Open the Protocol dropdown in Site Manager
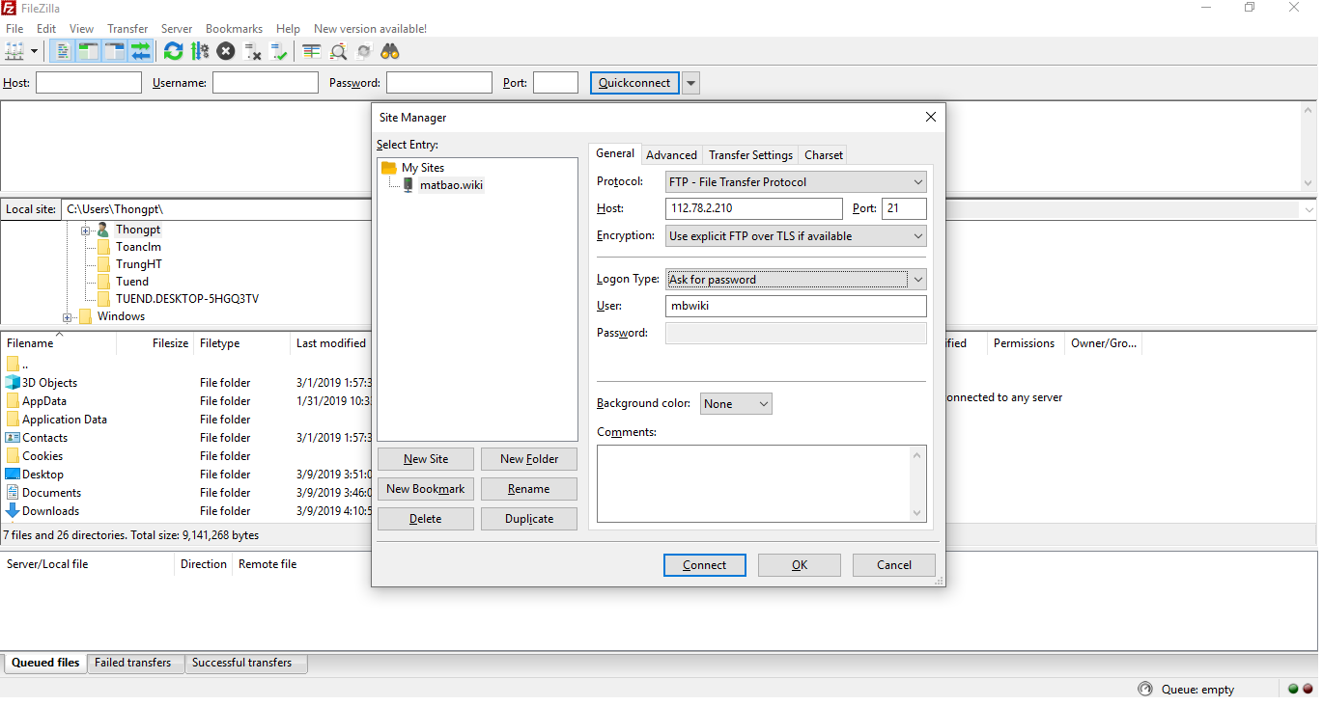1323x706 pixels. [795, 181]
